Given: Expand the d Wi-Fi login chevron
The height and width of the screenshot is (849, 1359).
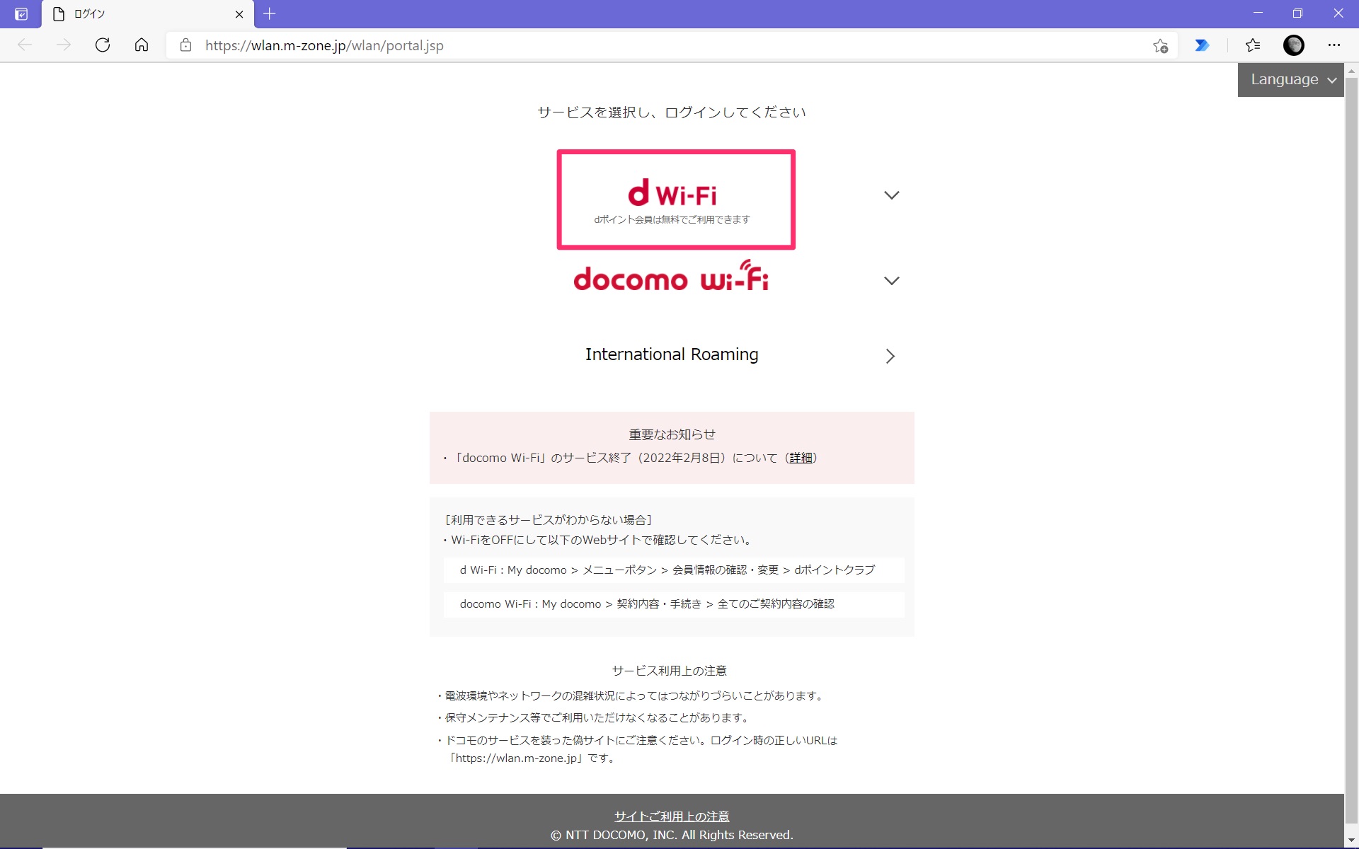Looking at the screenshot, I should coord(892,195).
